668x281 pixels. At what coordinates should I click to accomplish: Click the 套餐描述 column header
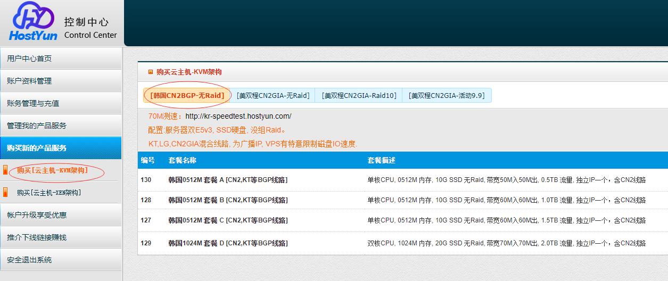[x=381, y=160]
